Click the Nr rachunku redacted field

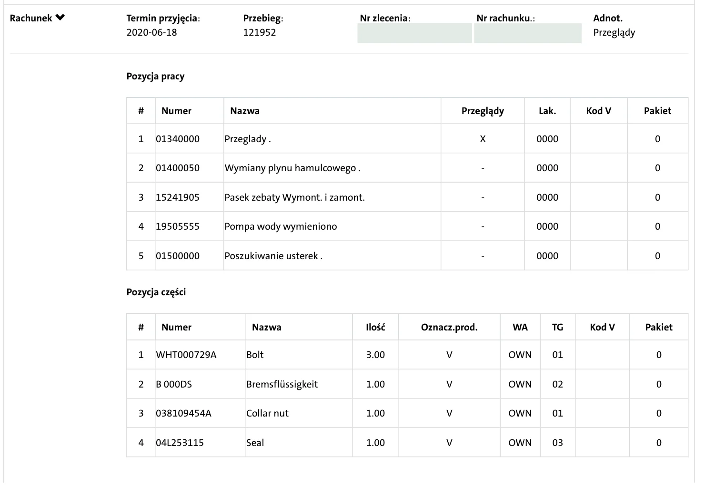[528, 33]
